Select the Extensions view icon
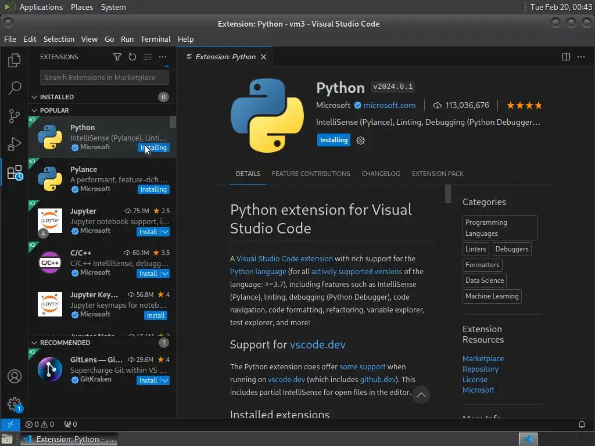Screen dimensions: 595x446 (15, 172)
